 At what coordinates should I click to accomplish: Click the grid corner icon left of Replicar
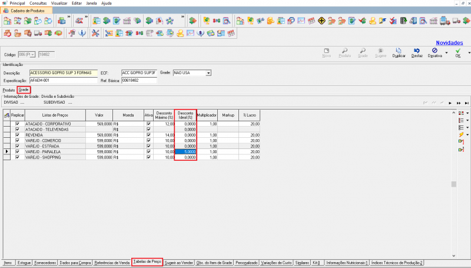coord(6,116)
